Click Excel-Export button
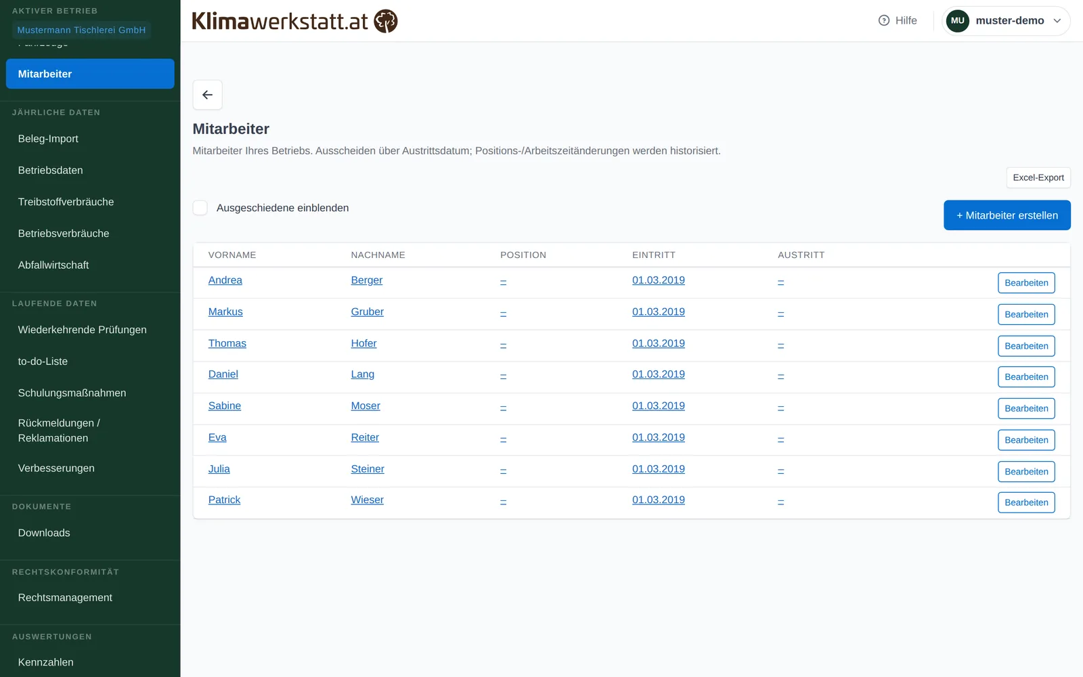The width and height of the screenshot is (1083, 677). coord(1038,177)
